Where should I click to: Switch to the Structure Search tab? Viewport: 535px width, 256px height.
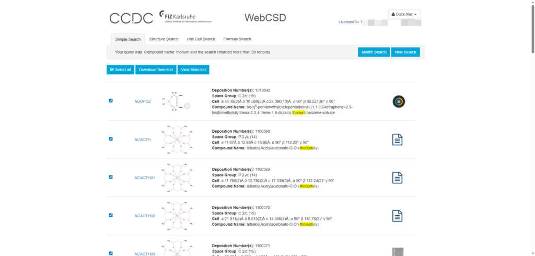coord(164,39)
